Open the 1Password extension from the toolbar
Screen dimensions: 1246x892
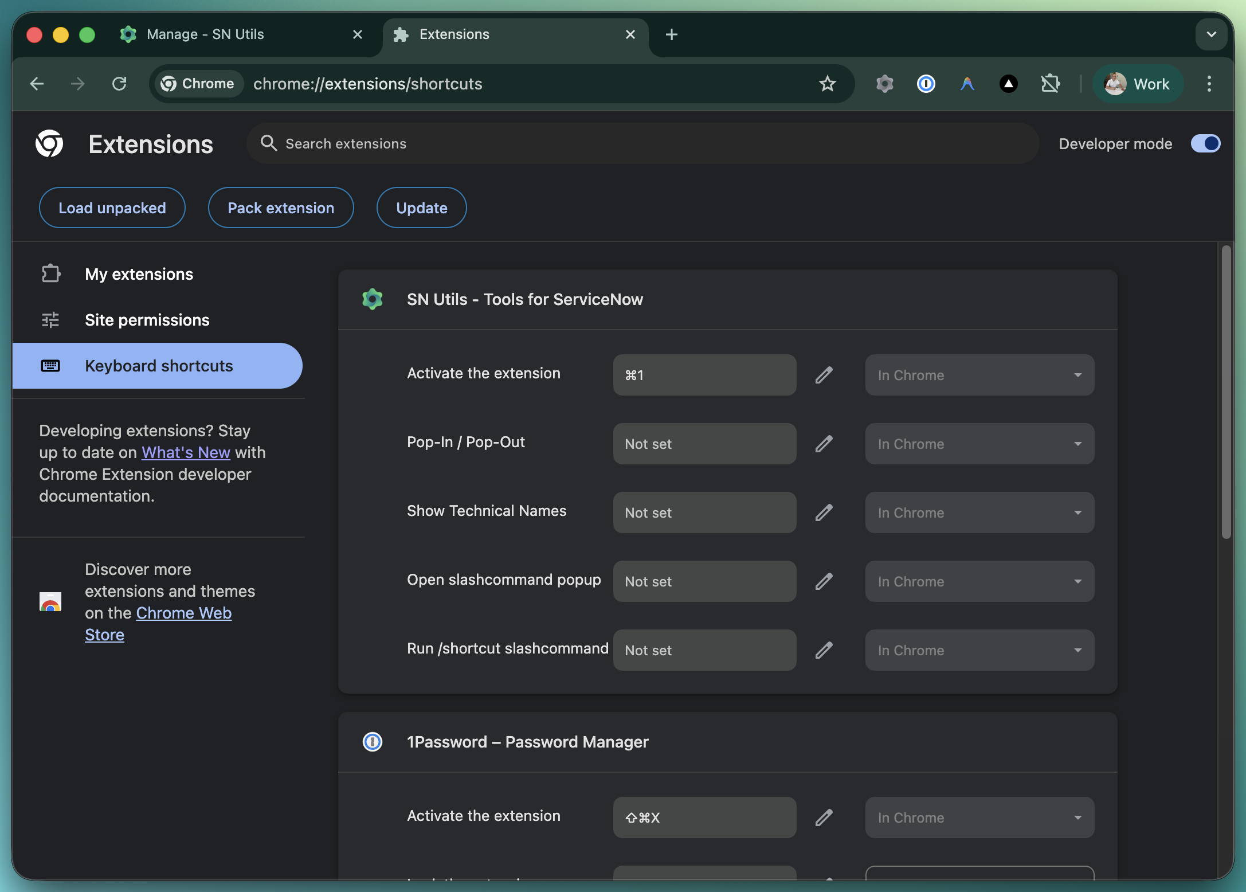pos(926,84)
